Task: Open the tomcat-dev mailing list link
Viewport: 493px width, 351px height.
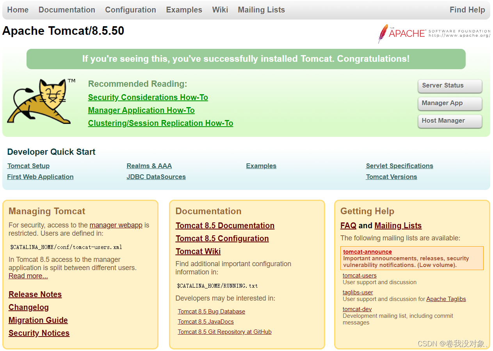Action: 357,309
